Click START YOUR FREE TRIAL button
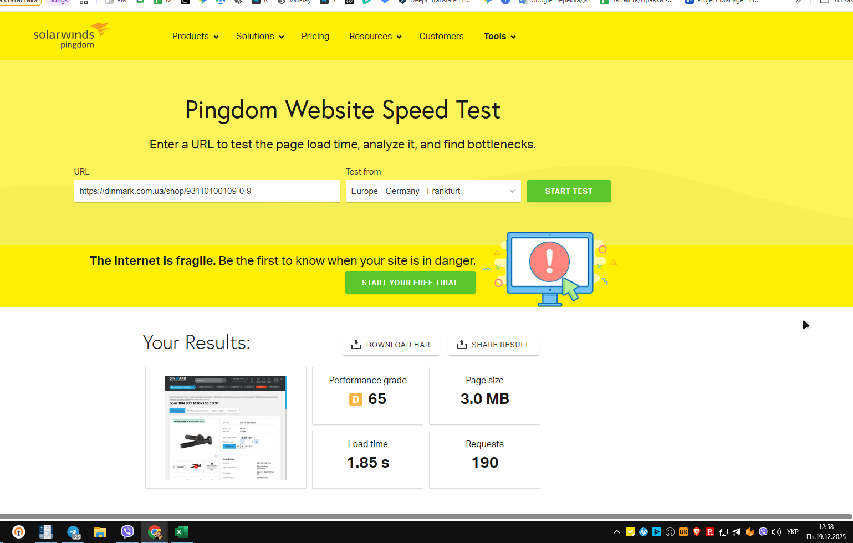 [410, 283]
